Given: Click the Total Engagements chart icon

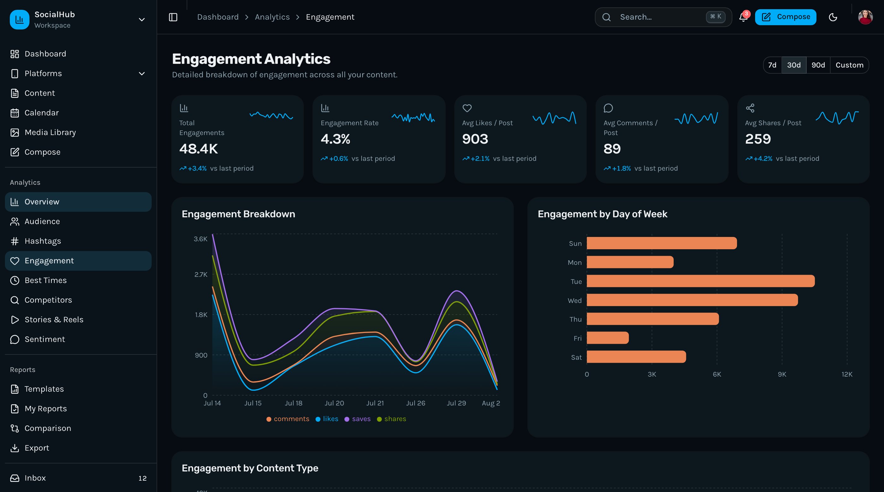Looking at the screenshot, I should (184, 108).
